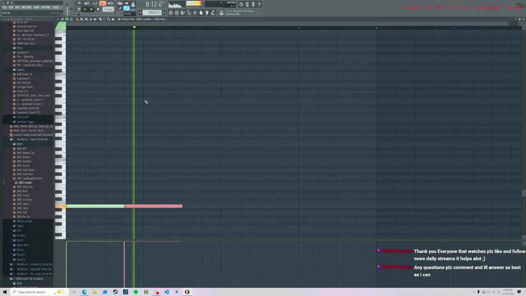Select the piano roll select tool
The image size is (526, 296).
click(x=104, y=19)
